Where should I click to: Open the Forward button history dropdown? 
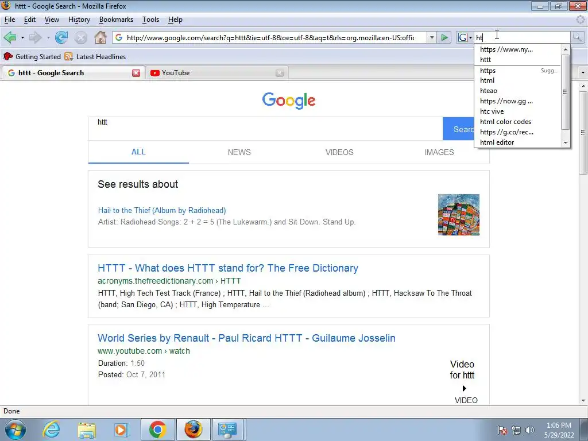[48, 37]
